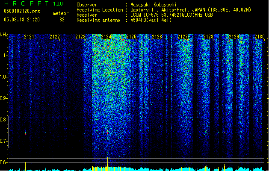Click the filename 0508182120.png
The width and height of the screenshot is (269, 171).
(x=22, y=12)
